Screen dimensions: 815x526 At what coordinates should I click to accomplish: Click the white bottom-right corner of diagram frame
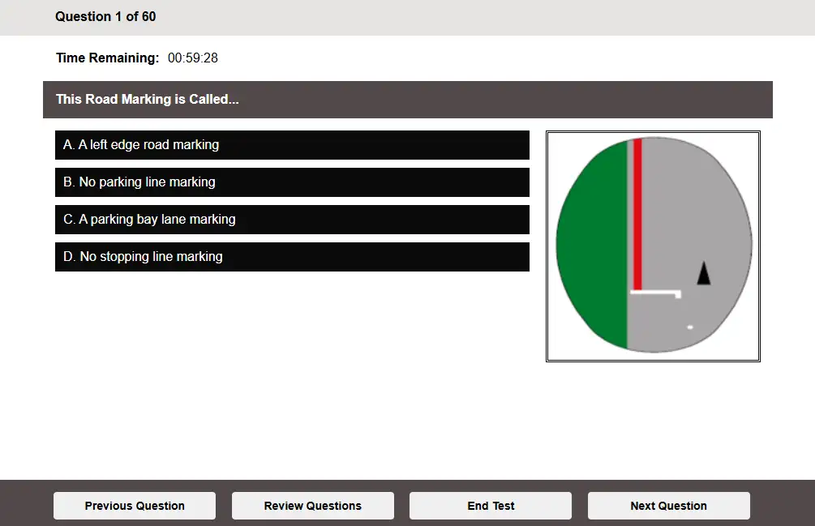coord(748,350)
